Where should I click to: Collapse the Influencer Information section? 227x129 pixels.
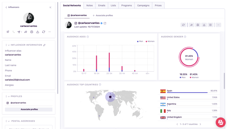click(9, 45)
